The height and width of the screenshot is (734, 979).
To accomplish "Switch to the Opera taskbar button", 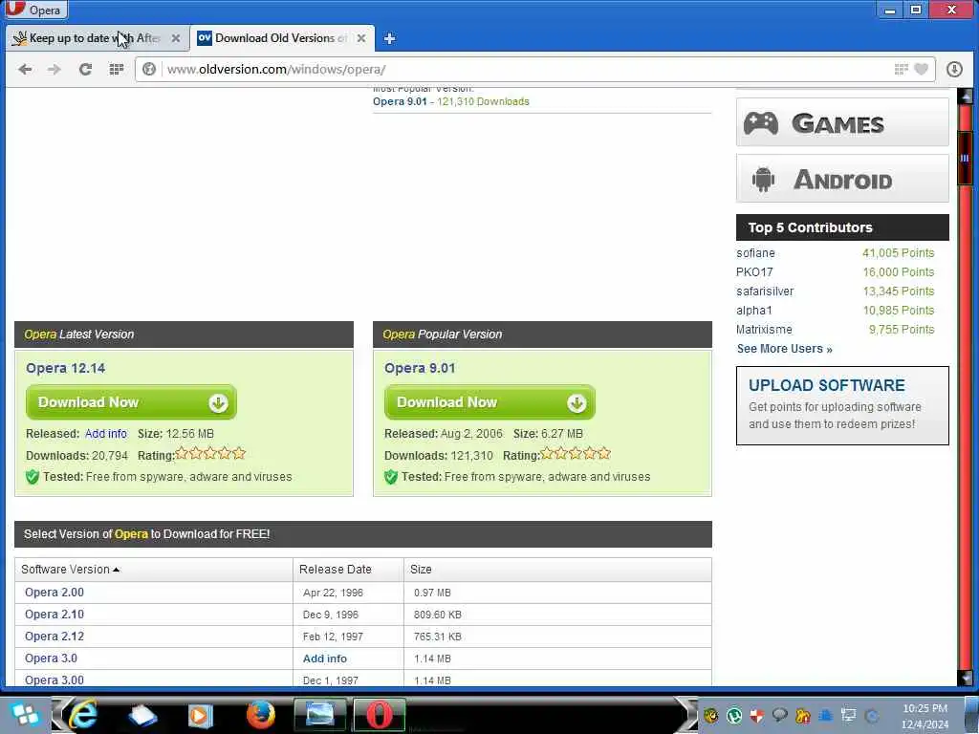I will (x=379, y=715).
